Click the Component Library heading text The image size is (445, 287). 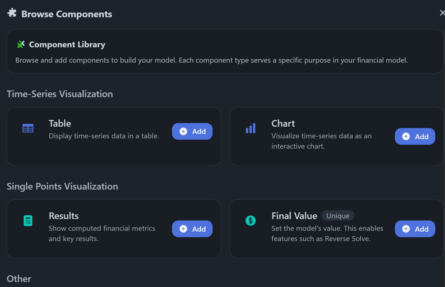tap(67, 45)
